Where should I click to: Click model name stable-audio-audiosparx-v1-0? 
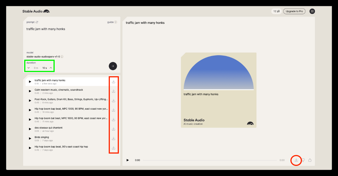click(43, 57)
